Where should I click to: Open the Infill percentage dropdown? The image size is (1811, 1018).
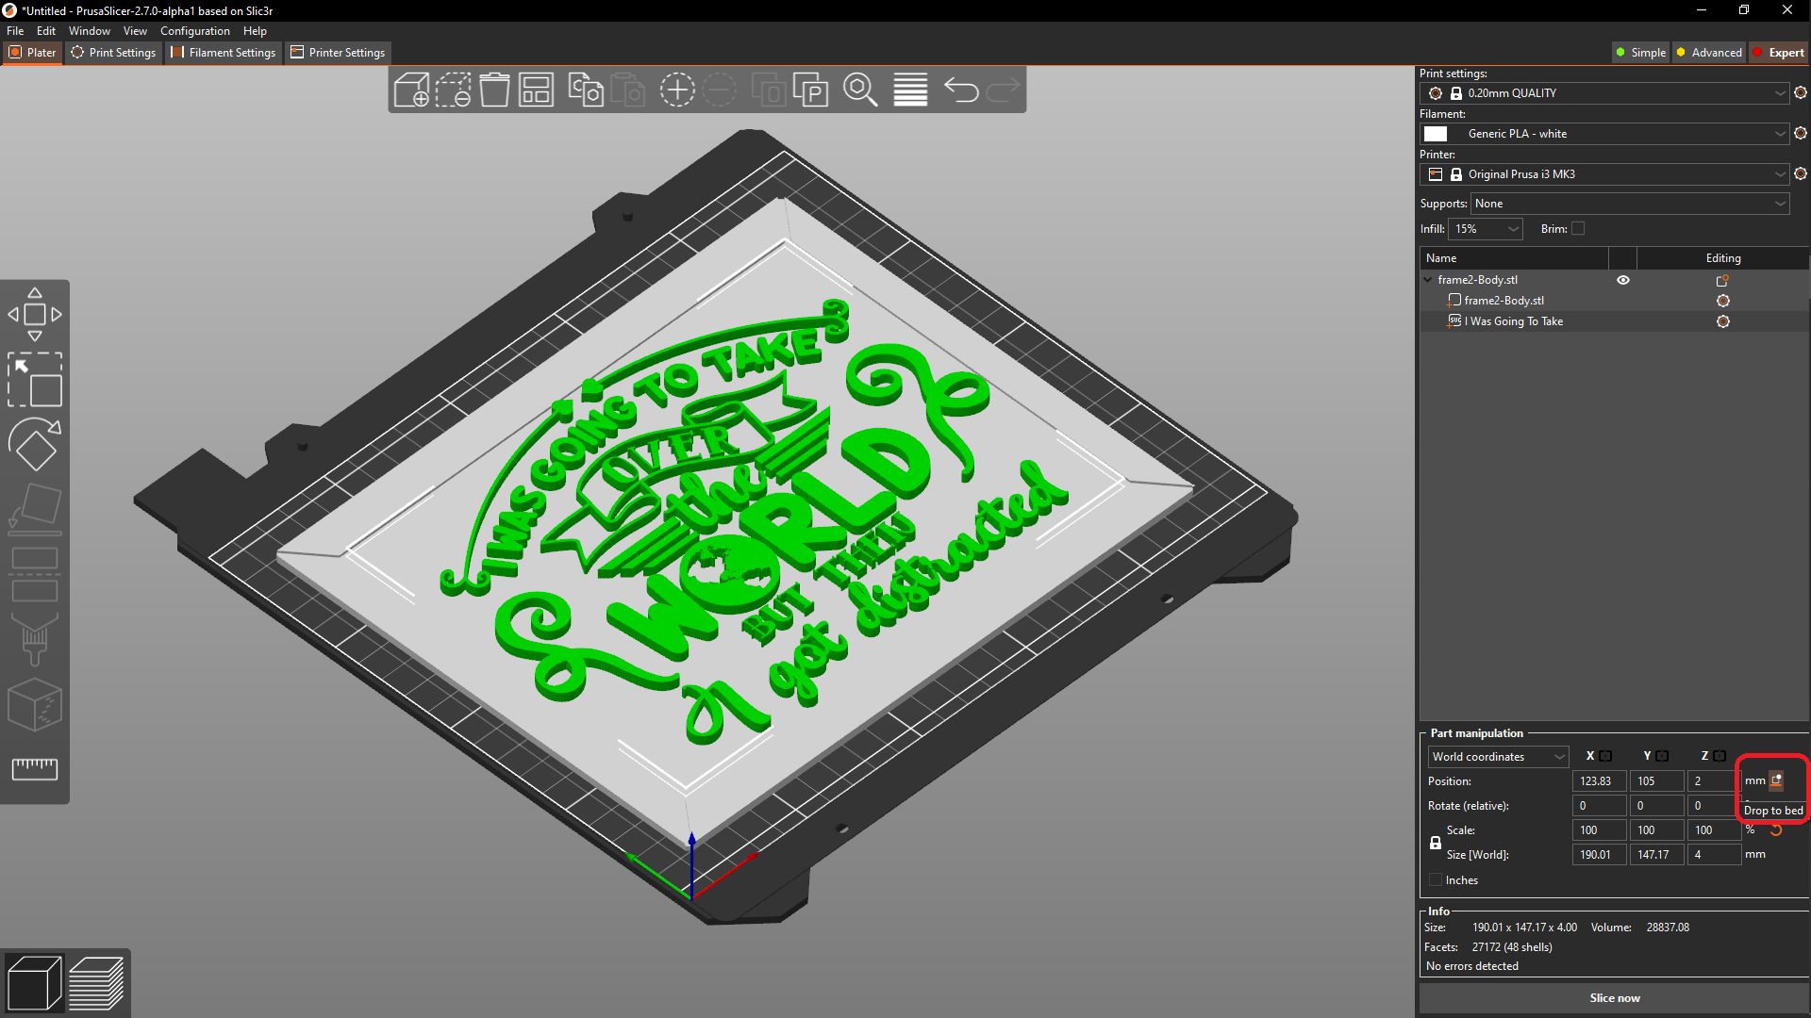point(1486,228)
